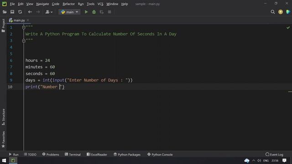Click the docstring text about Seconds In A Day
This screenshot has width=292, height=164.
pos(101,34)
